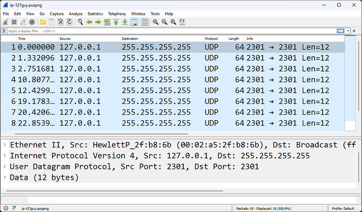Select packet 4 at time 10.8077
The height and width of the screenshot is (212, 362).
click(x=172, y=80)
